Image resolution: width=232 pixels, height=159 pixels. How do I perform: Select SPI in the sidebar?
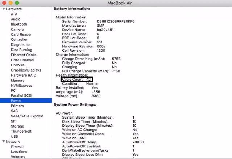pos(13,121)
